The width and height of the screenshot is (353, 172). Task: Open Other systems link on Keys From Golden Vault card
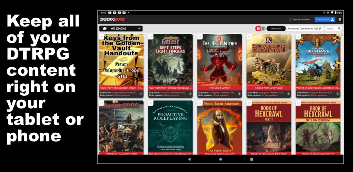click(x=122, y=95)
